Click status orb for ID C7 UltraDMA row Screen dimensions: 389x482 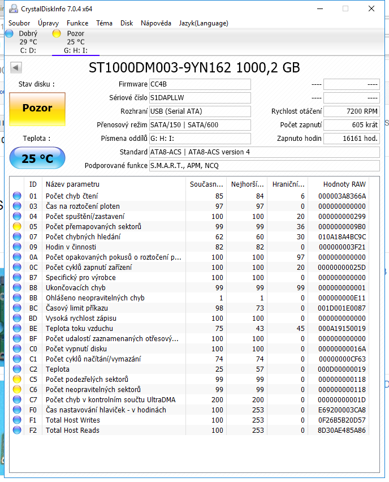tap(17, 399)
